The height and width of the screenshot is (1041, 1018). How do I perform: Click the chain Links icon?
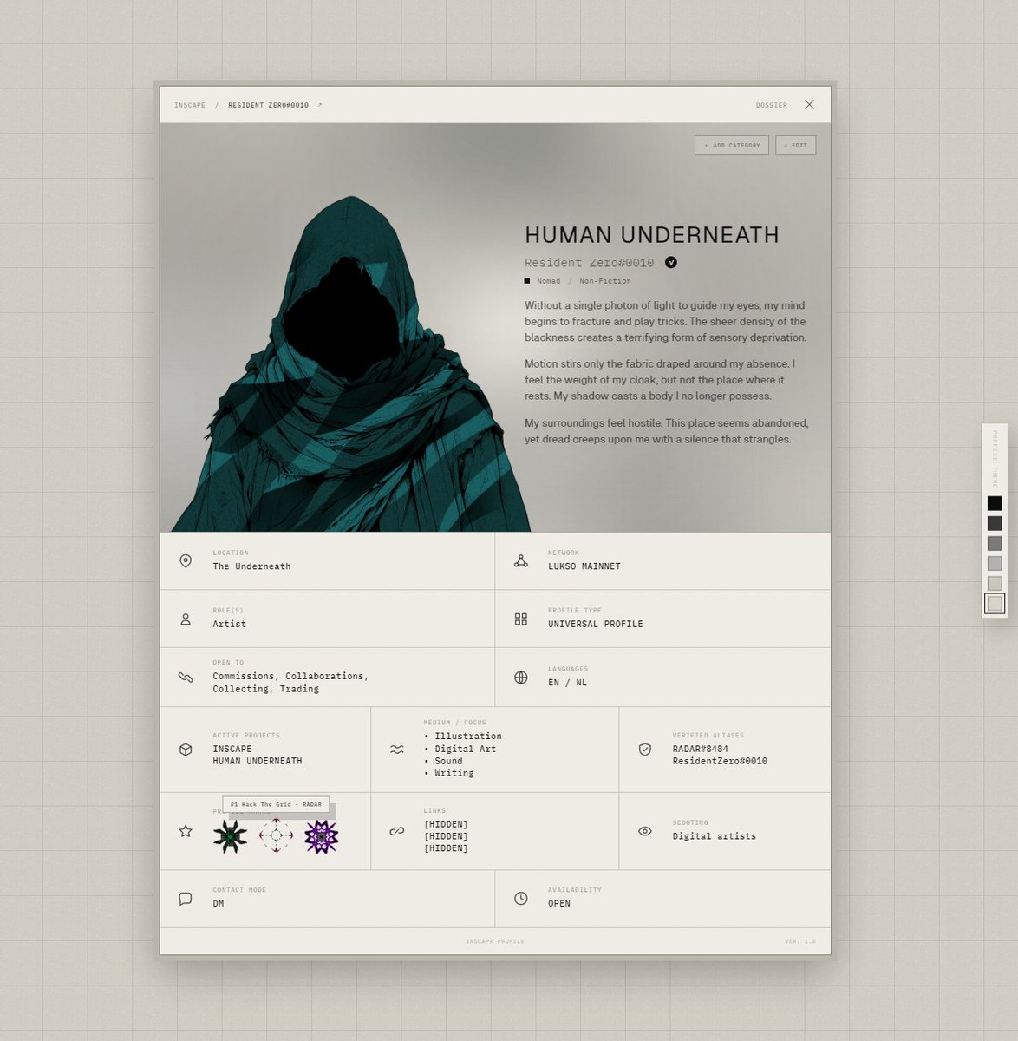click(396, 831)
